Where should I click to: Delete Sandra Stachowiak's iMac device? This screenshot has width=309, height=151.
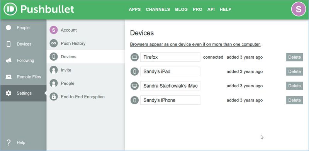point(294,86)
